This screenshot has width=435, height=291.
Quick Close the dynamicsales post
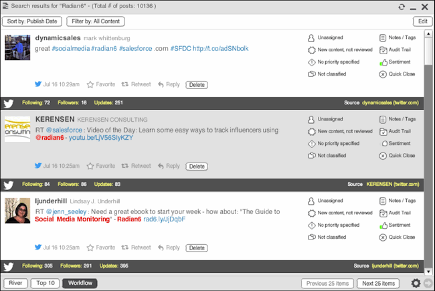pyautogui.click(x=397, y=74)
